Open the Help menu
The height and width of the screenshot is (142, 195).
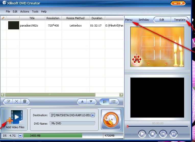[44, 11]
